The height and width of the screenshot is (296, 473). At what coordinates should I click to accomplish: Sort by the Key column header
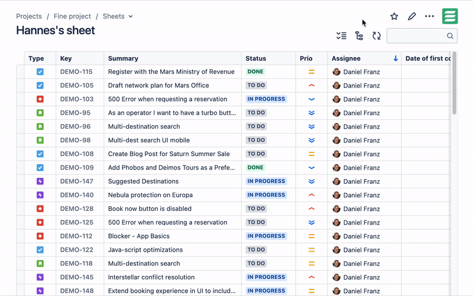point(66,58)
